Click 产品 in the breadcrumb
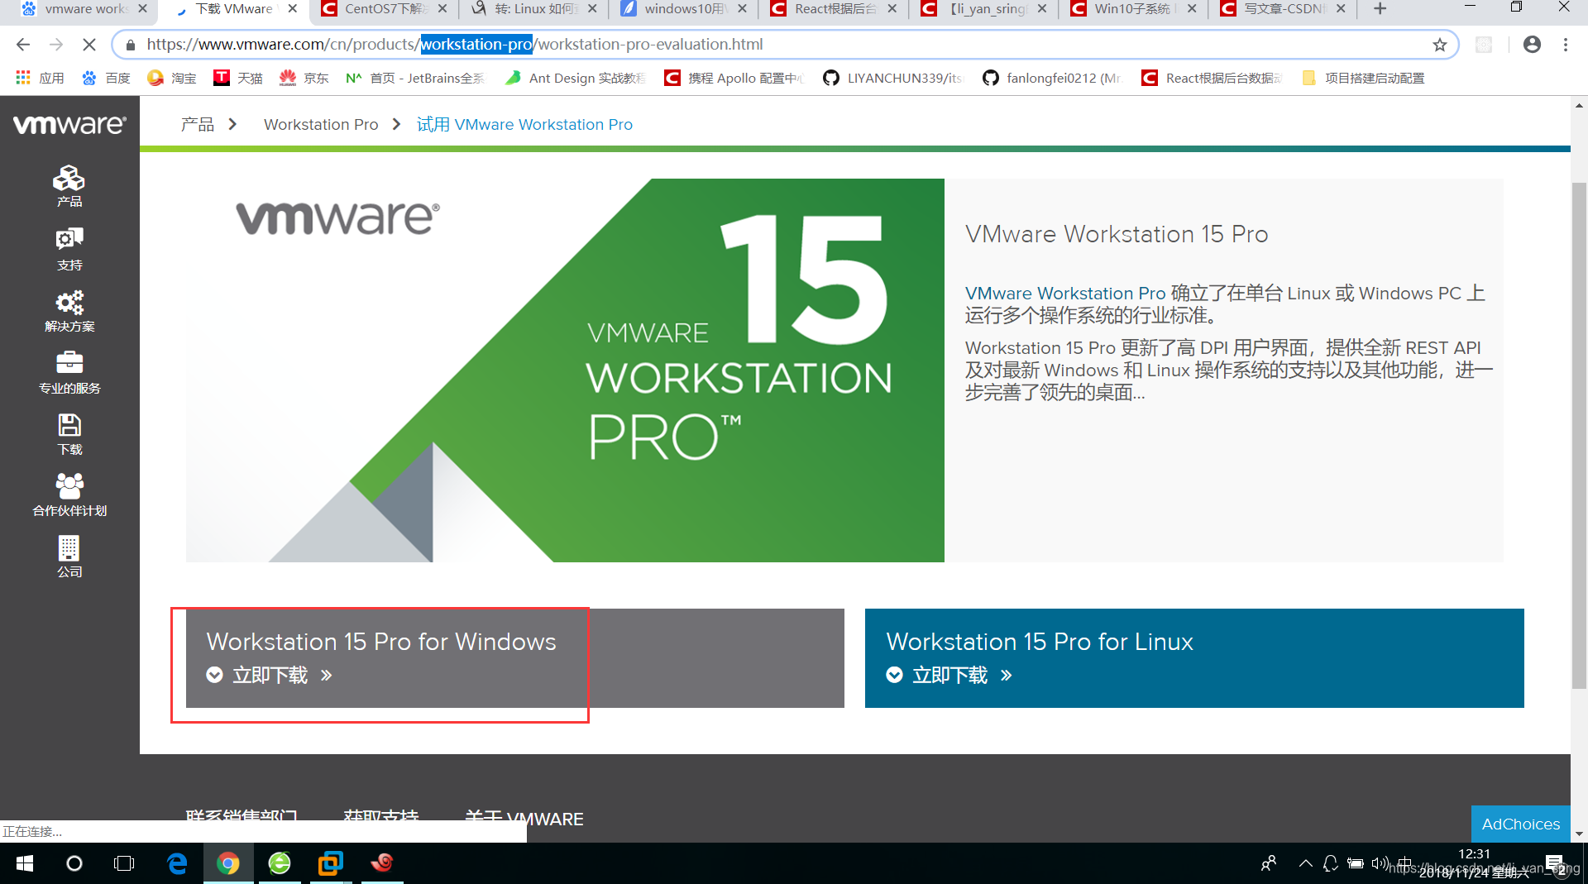Image resolution: width=1588 pixels, height=884 pixels. (198, 124)
